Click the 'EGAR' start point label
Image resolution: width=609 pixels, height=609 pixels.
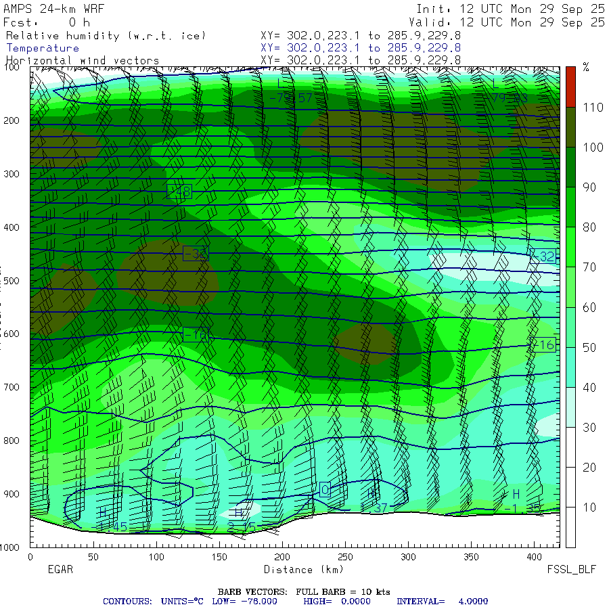(x=60, y=569)
